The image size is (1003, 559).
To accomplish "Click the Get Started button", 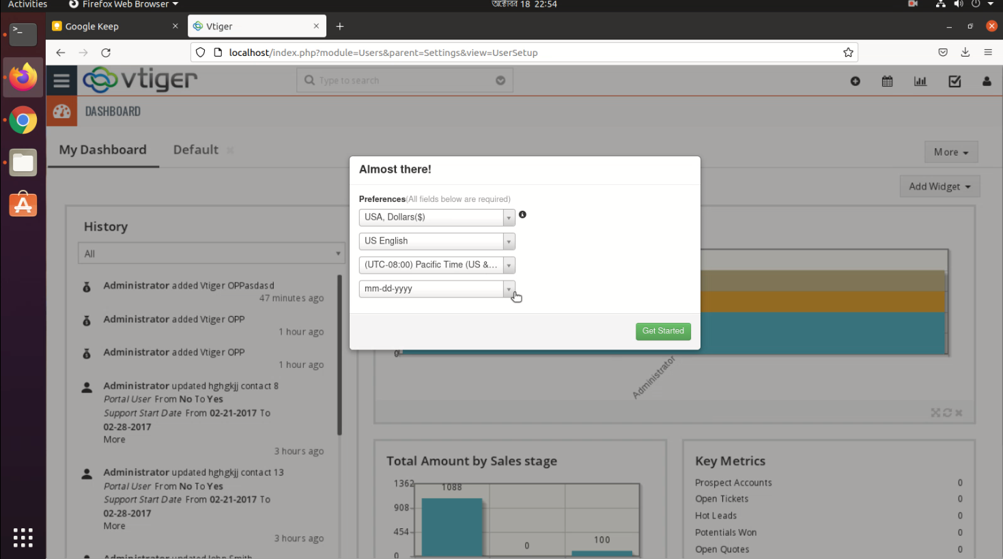I will point(662,331).
